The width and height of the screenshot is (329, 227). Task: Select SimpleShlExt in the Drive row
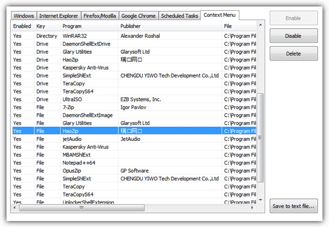point(134,75)
